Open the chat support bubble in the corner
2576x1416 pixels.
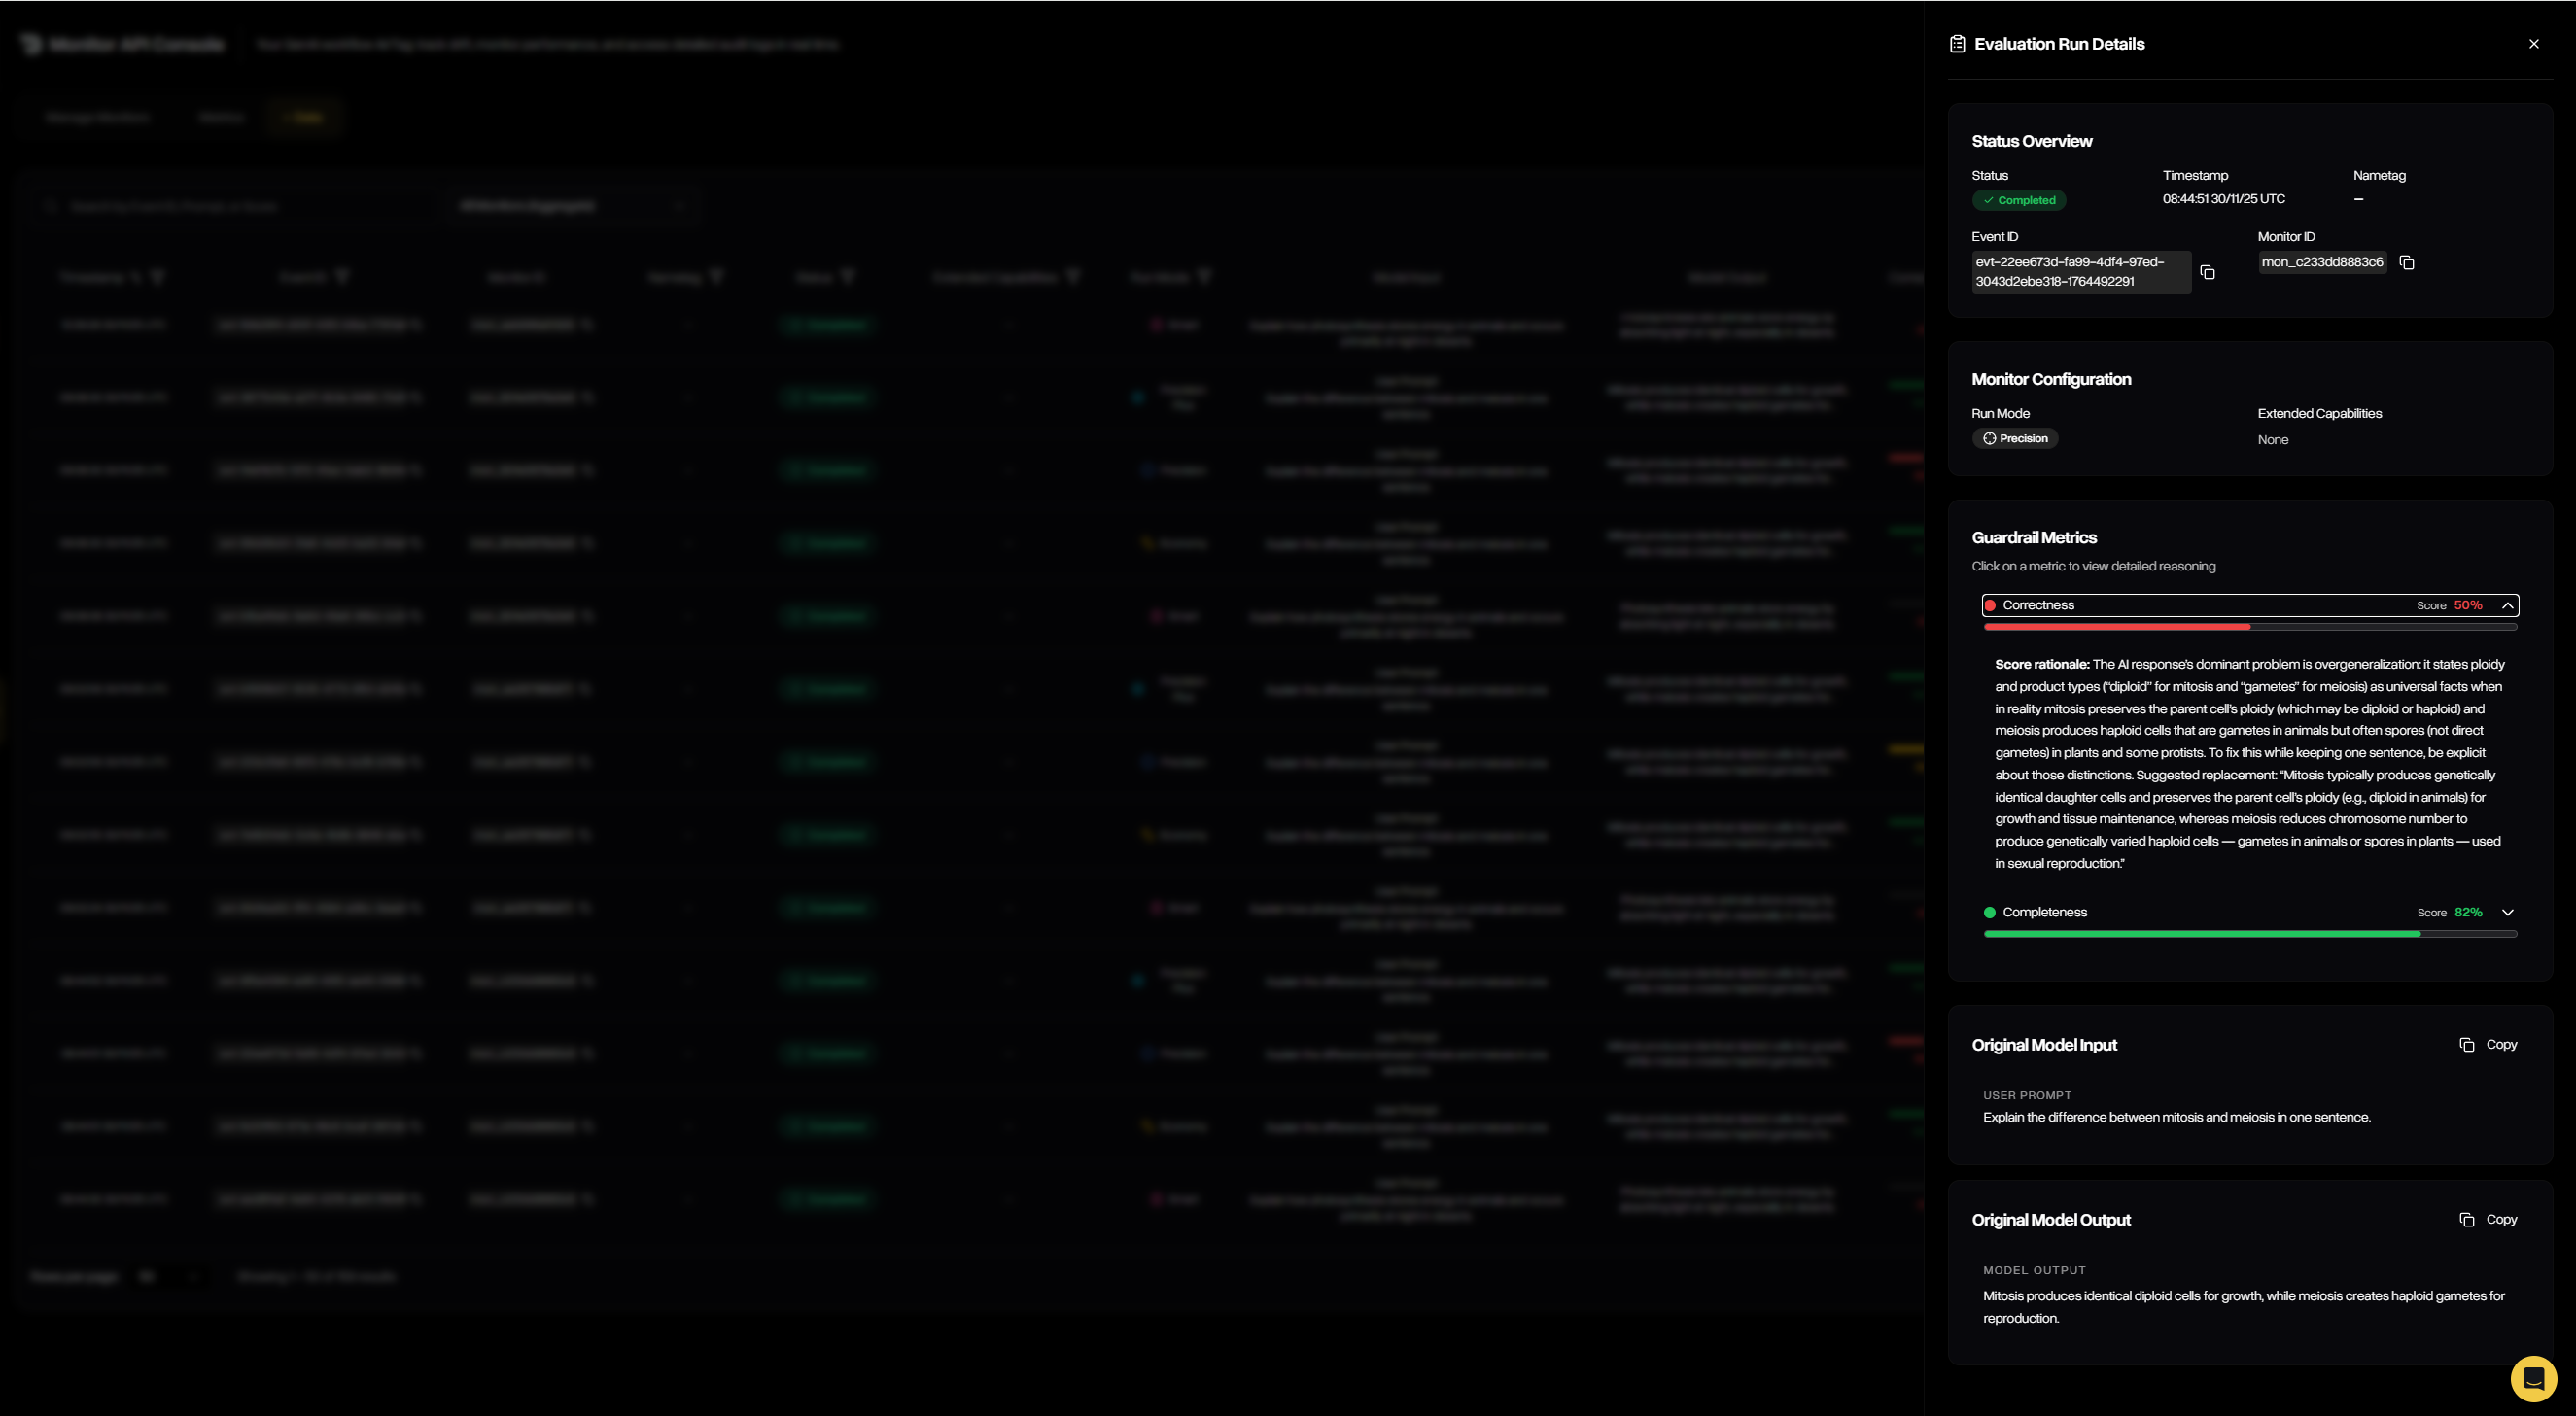[2533, 1377]
